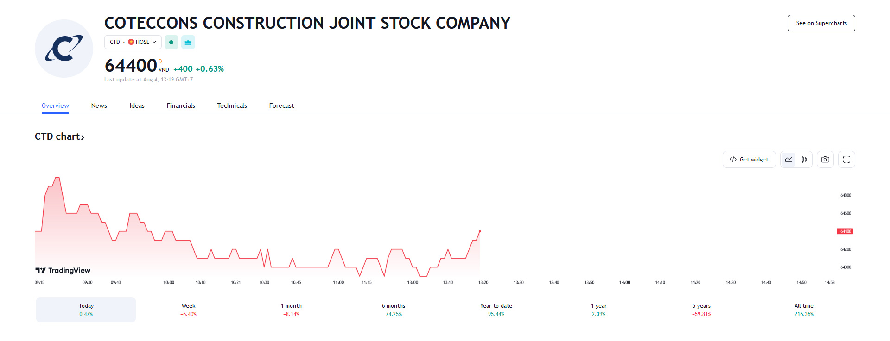Take a chart snapshot with camera icon
The width and height of the screenshot is (890, 341).
[825, 160]
